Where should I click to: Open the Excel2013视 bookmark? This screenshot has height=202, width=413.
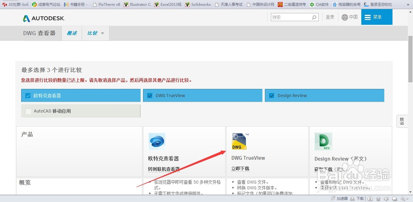pos(168,4)
